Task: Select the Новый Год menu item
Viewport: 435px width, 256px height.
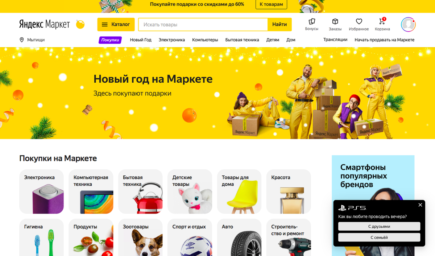Action: click(x=141, y=40)
